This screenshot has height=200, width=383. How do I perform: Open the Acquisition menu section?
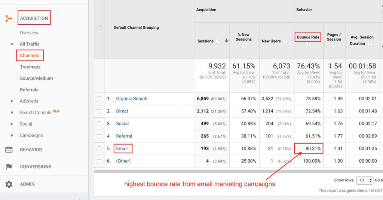[x=34, y=18]
